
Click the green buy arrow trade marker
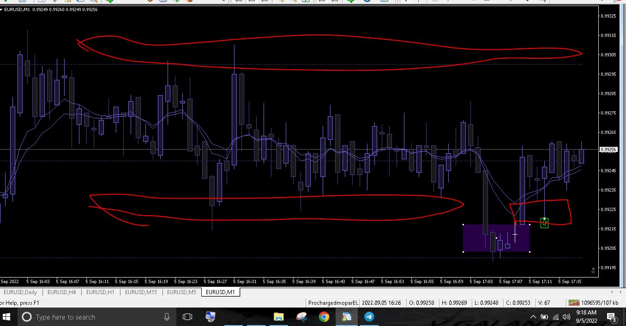tap(544, 223)
